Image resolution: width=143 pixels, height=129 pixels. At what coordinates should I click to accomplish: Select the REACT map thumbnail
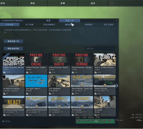14,102
